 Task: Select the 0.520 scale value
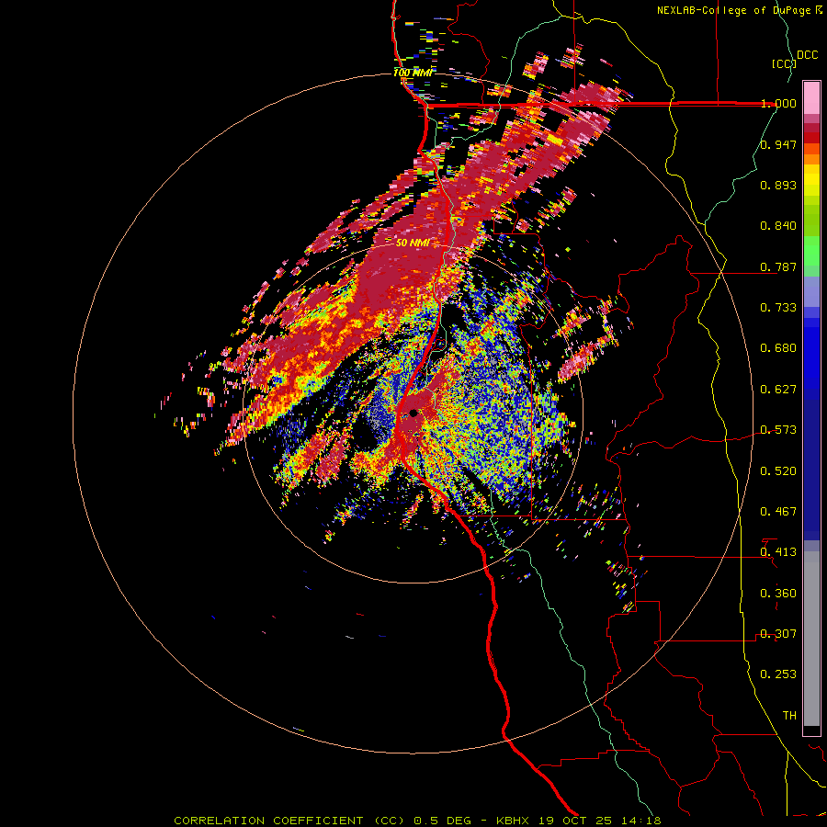(778, 471)
